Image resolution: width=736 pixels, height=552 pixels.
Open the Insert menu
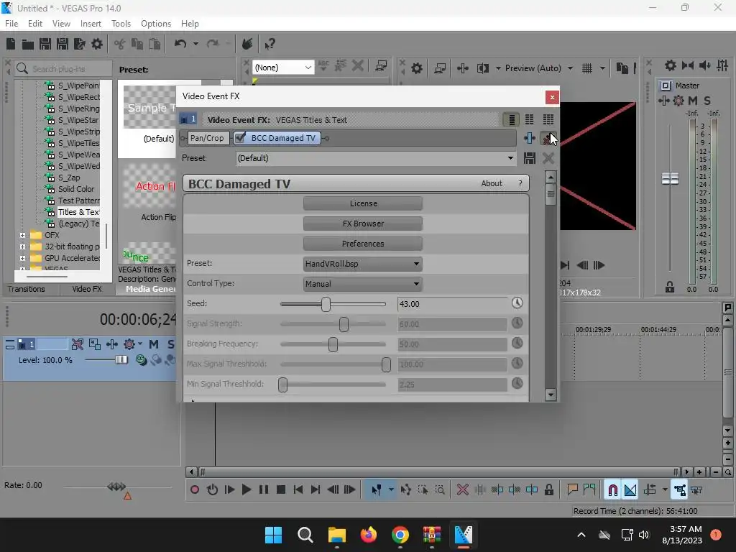(91, 24)
